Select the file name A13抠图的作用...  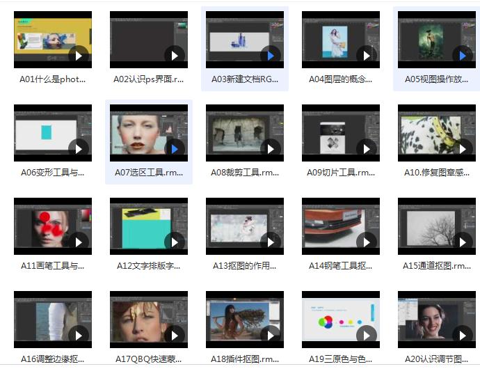[x=245, y=266]
